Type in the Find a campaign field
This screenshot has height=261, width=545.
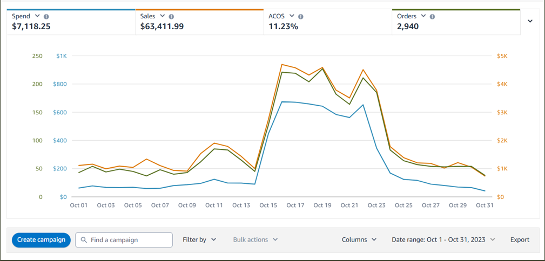(x=129, y=240)
